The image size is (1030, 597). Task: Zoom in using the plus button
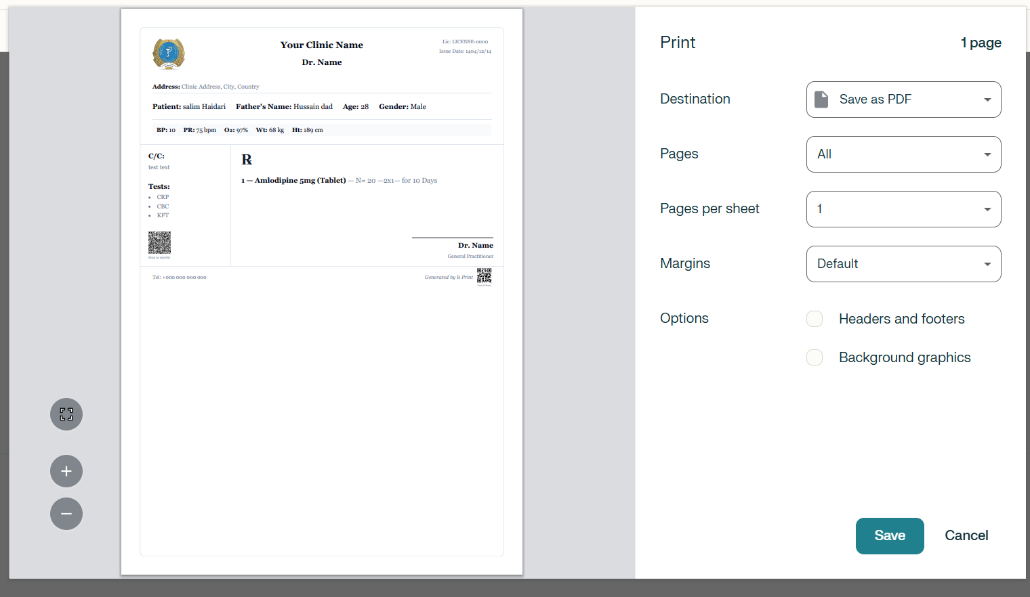pyautogui.click(x=66, y=471)
